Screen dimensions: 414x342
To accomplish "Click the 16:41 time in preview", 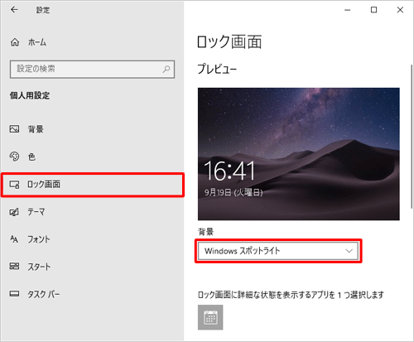I will pyautogui.click(x=229, y=171).
